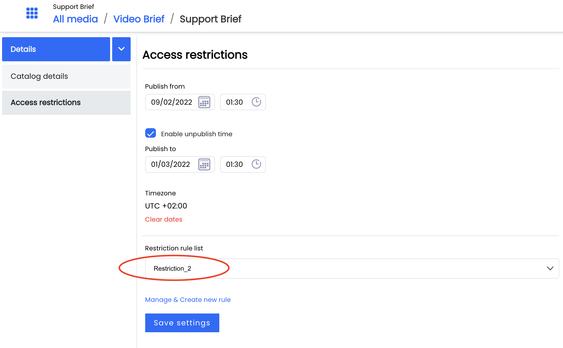Select Access restrictions in sidebar
Viewport: 563px width, 348px height.
[x=66, y=103]
